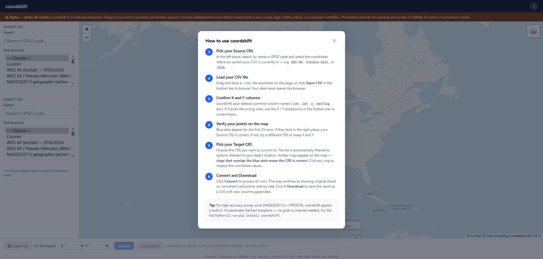Select NAD83(2011) geographic in Source list
The width and height of the screenshot is (543, 259).
(37, 82)
